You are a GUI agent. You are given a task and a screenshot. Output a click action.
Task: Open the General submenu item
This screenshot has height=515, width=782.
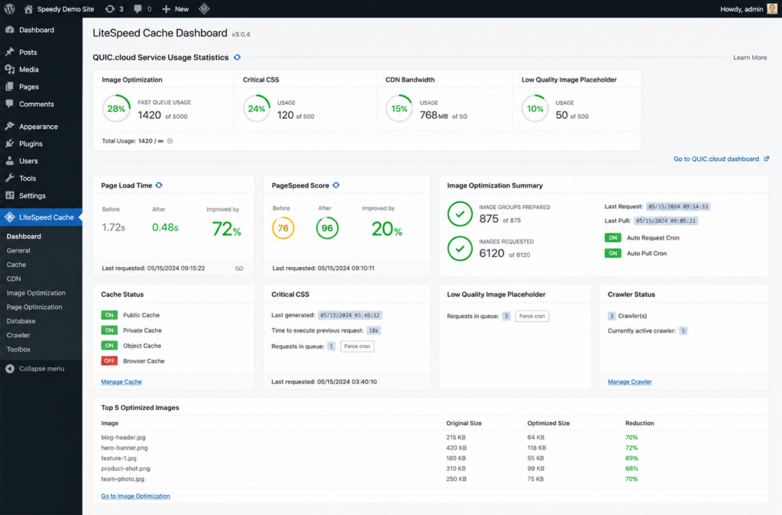click(18, 250)
